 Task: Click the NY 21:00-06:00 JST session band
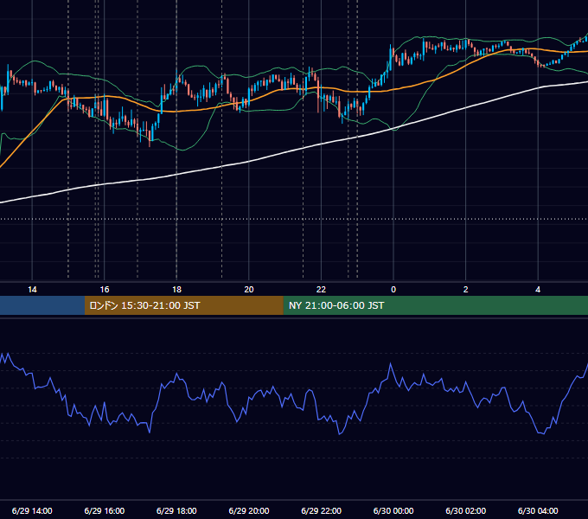point(435,305)
